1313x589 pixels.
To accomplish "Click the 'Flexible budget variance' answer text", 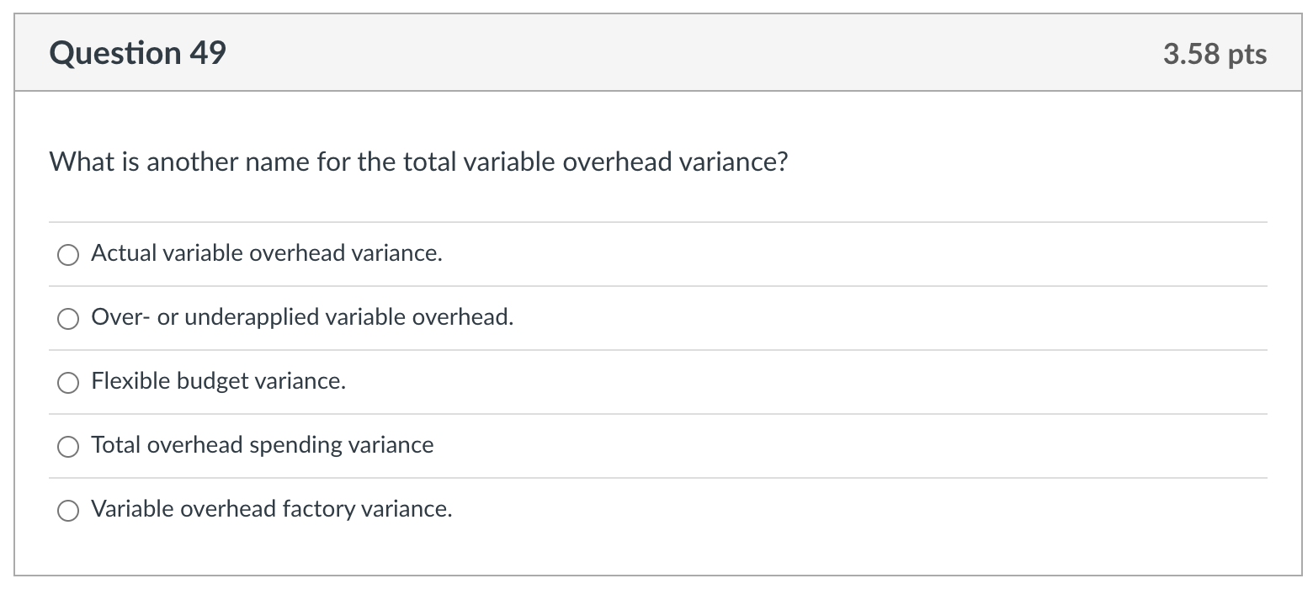I will coord(217,380).
